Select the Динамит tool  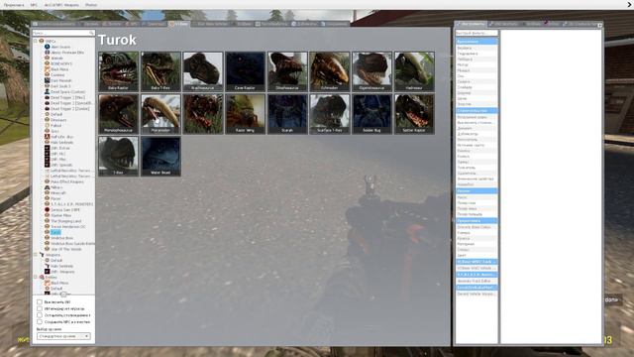click(476, 128)
